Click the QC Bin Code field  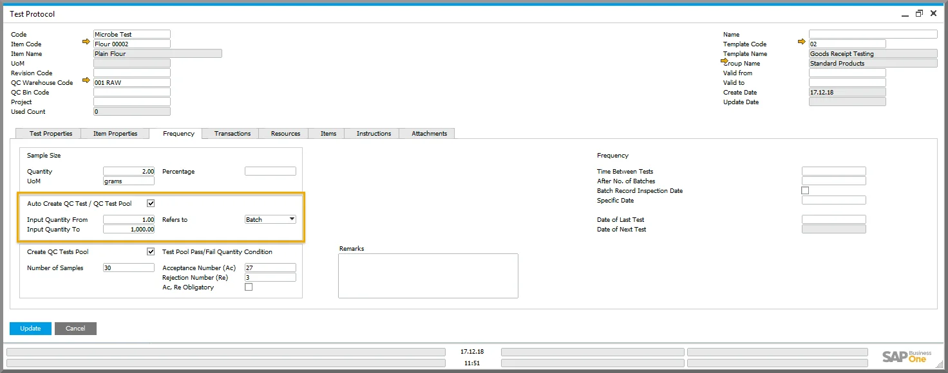coord(132,92)
